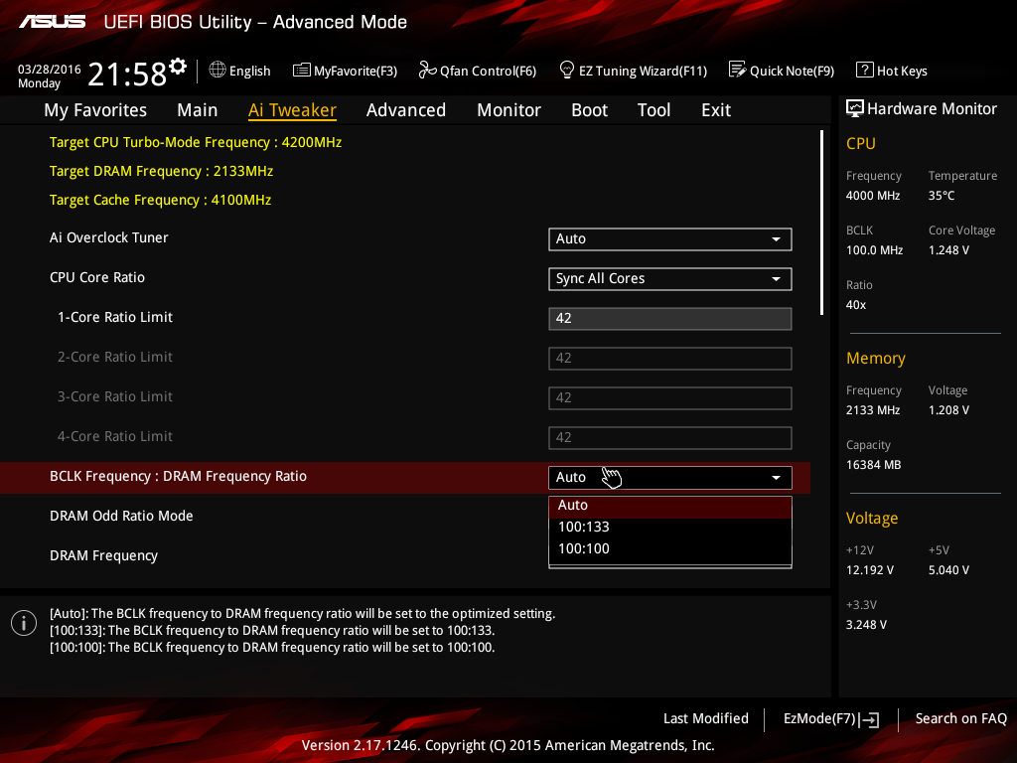Choose the 100:100 ratio option
This screenshot has height=763, width=1017.
670,548
